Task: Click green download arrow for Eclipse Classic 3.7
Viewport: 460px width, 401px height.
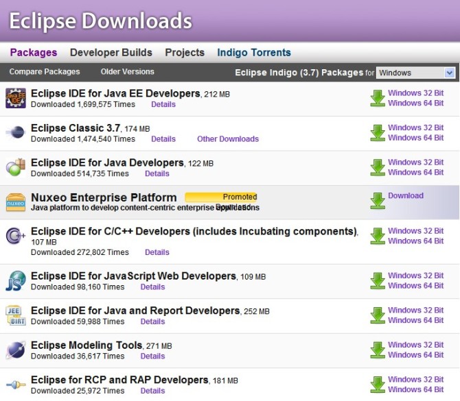Action: coord(378,133)
